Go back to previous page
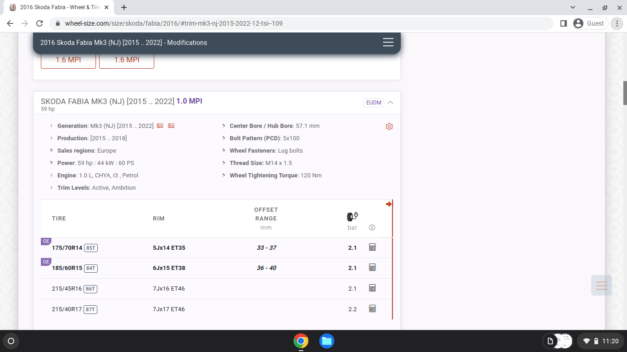Viewport: 627px width, 352px height. coord(10,23)
